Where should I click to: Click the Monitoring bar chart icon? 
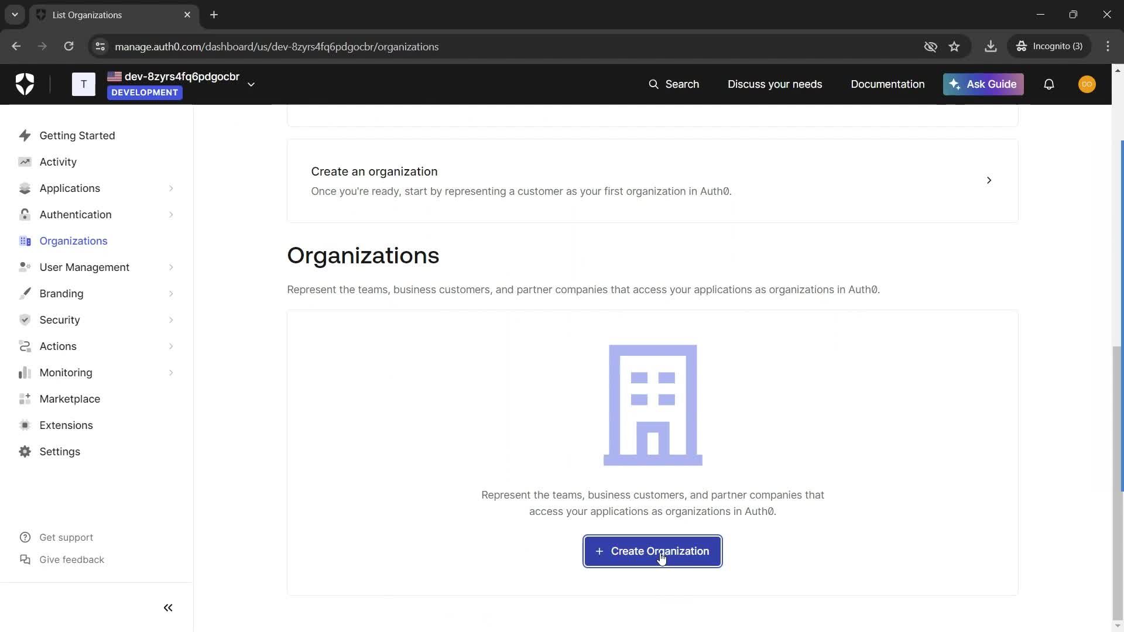[25, 373]
